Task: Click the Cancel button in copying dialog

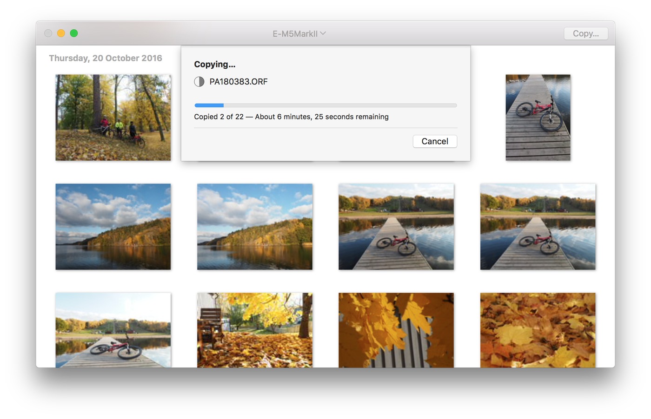Action: [435, 141]
